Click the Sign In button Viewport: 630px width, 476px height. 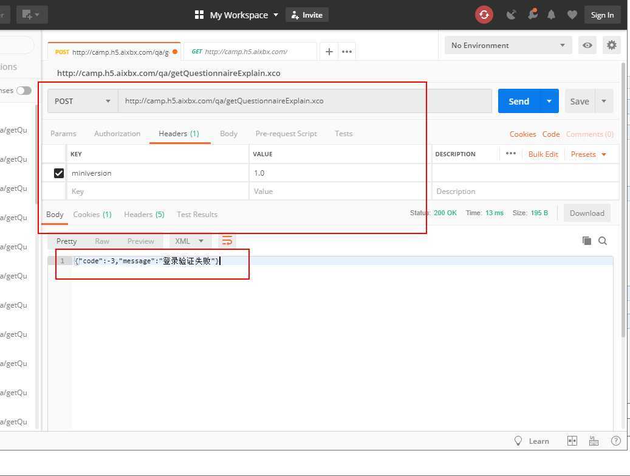pos(602,15)
